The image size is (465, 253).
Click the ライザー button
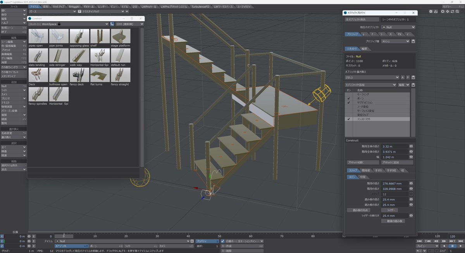coord(389,210)
